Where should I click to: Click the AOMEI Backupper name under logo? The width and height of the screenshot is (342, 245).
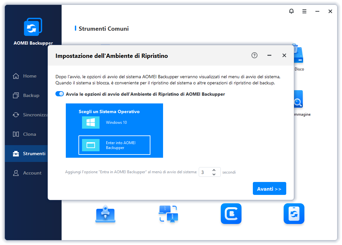pos(33,43)
